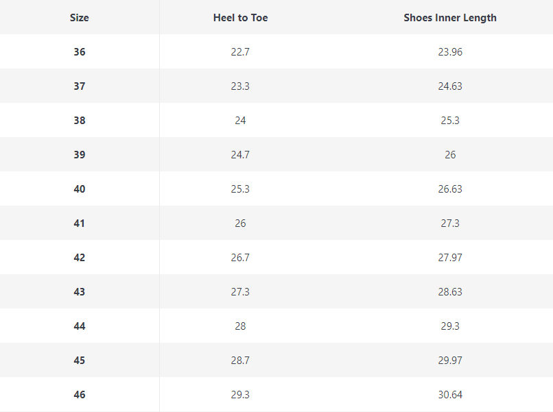Click the 22.7 heel to toe value
The height and width of the screenshot is (412, 553).
[x=240, y=52]
